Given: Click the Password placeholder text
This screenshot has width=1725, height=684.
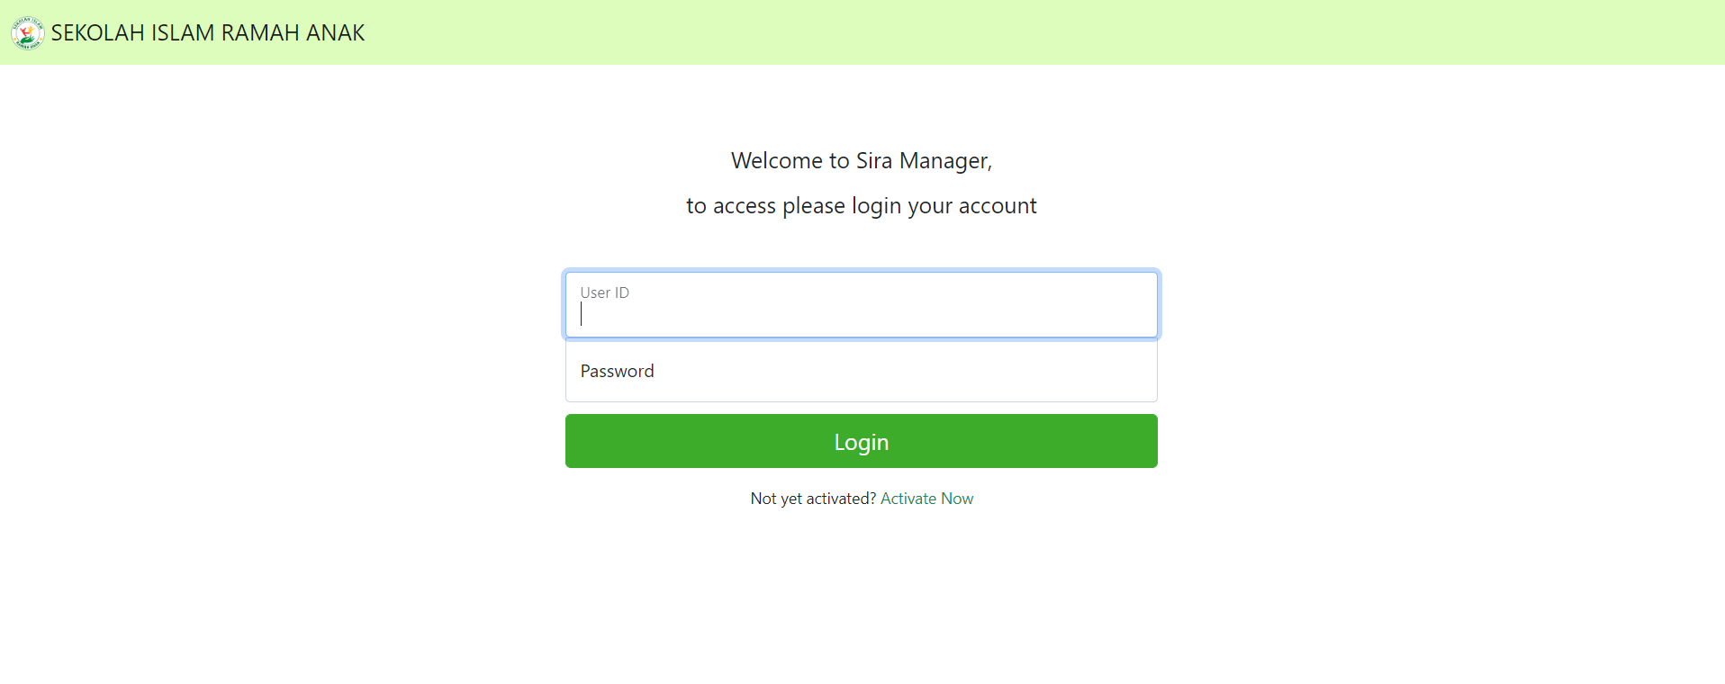Looking at the screenshot, I should pyautogui.click(x=617, y=371).
